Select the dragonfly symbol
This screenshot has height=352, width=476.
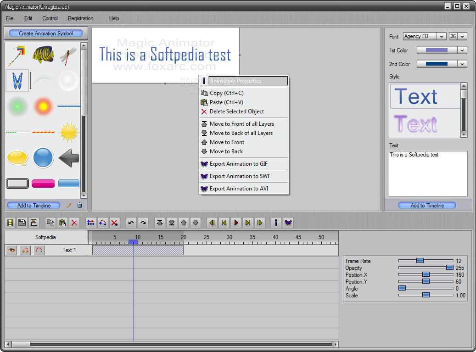[68, 56]
